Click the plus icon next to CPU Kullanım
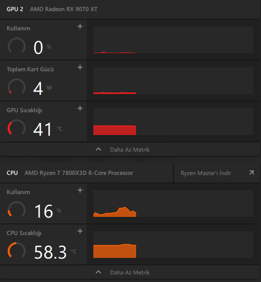This screenshot has width=261, height=282. tap(80, 191)
